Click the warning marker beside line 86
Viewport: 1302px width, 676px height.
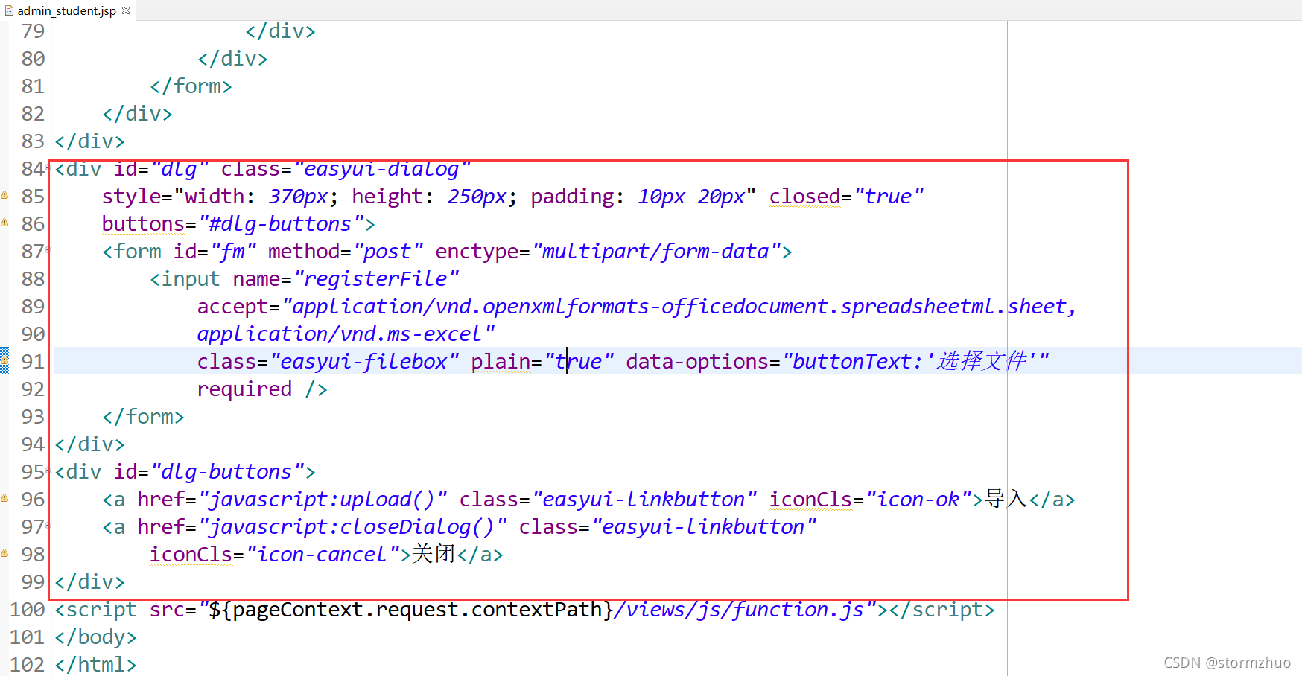pyautogui.click(x=4, y=223)
